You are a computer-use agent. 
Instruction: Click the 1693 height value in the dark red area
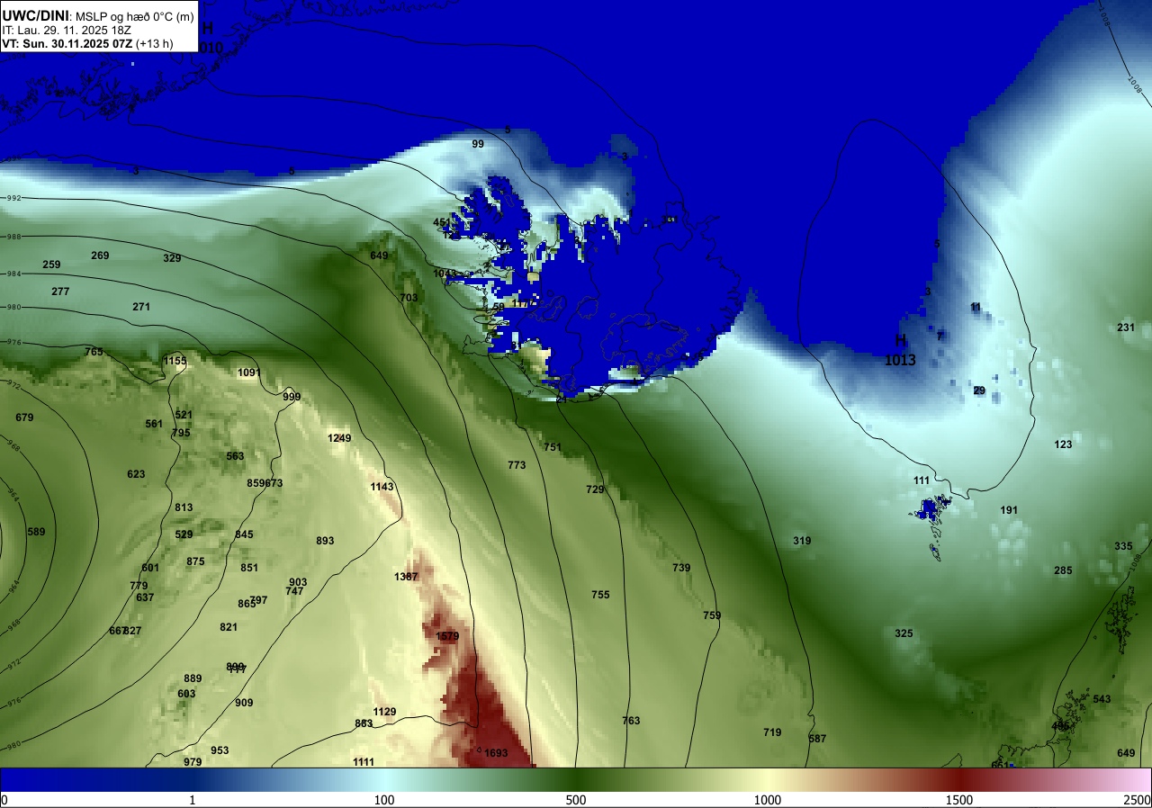(496, 753)
